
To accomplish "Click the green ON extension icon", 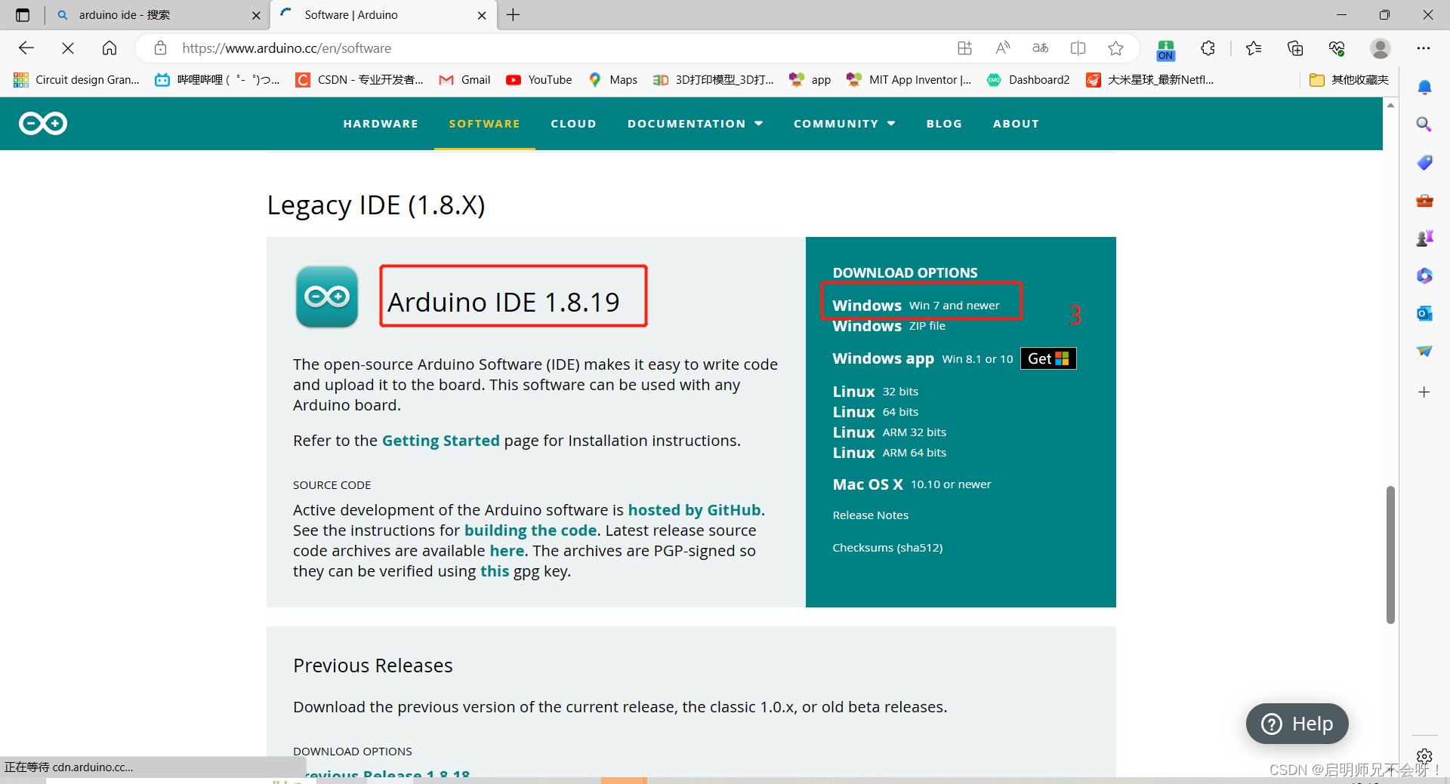I will click(1165, 50).
